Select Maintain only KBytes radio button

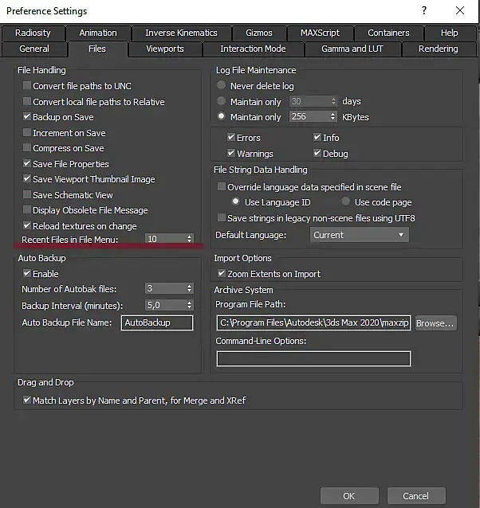pyautogui.click(x=221, y=116)
